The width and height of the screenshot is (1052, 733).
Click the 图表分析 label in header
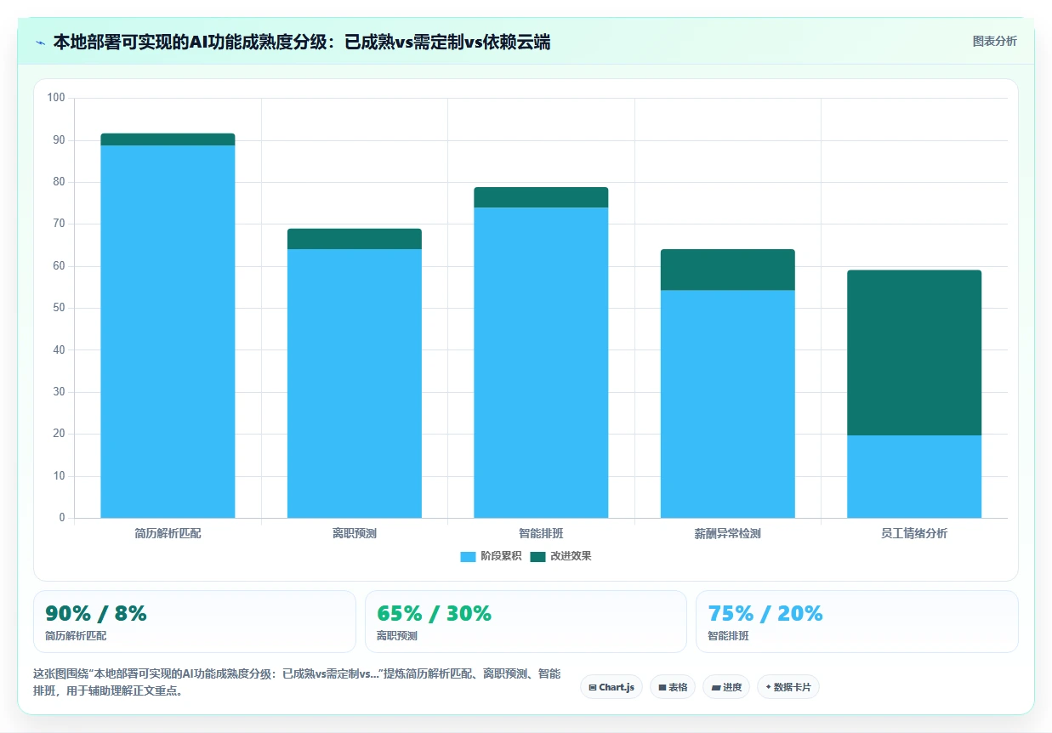(994, 41)
